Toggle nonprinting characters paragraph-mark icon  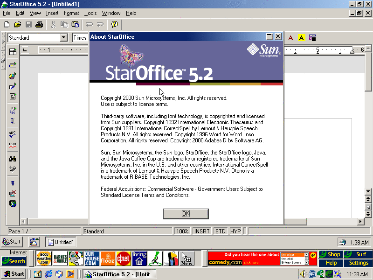[x=13, y=183]
